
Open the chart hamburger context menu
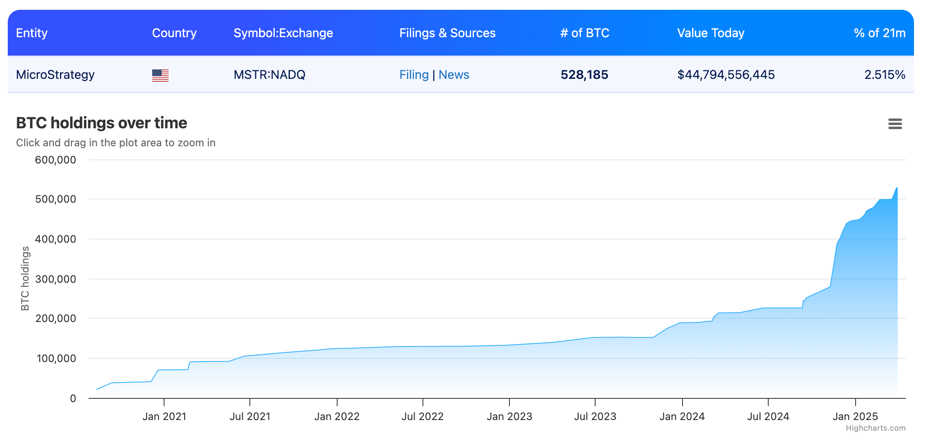point(895,124)
